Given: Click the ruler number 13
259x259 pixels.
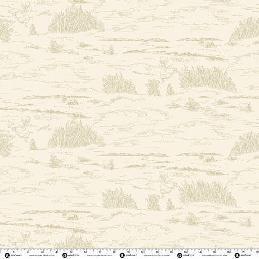Looking at the screenshot, I should click(x=185, y=252).
